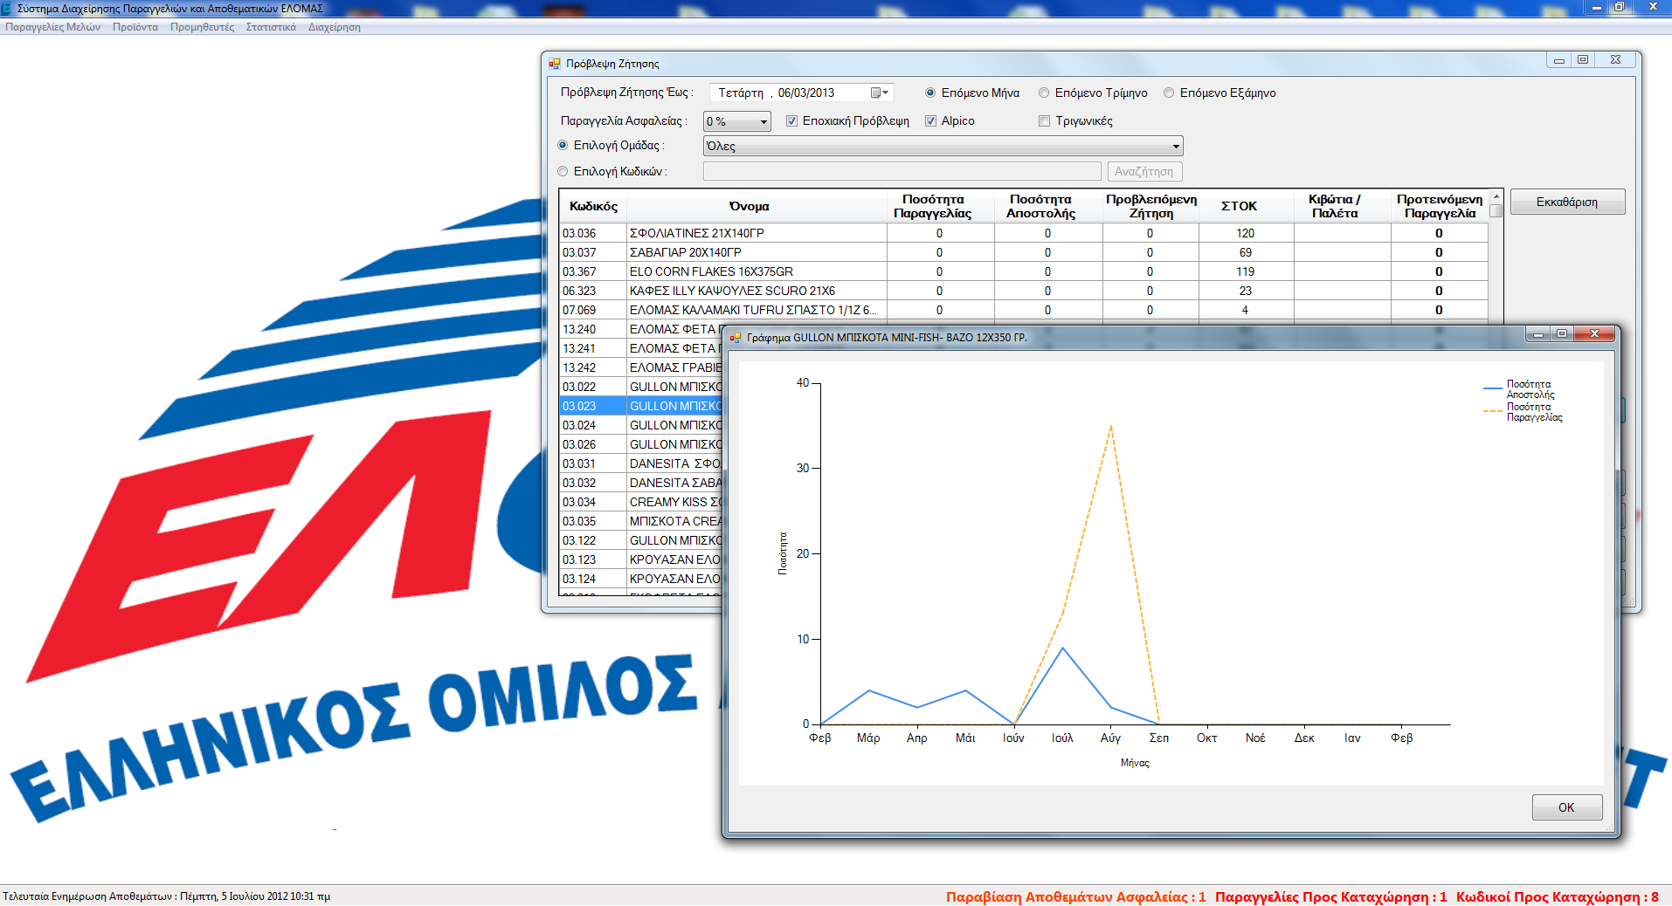The height and width of the screenshot is (906, 1672).
Task: Close the Γράφημα chart window
Action: tap(1594, 334)
